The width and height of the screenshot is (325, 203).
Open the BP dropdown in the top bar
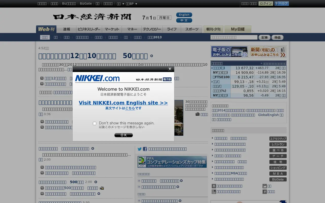click(x=132, y=4)
